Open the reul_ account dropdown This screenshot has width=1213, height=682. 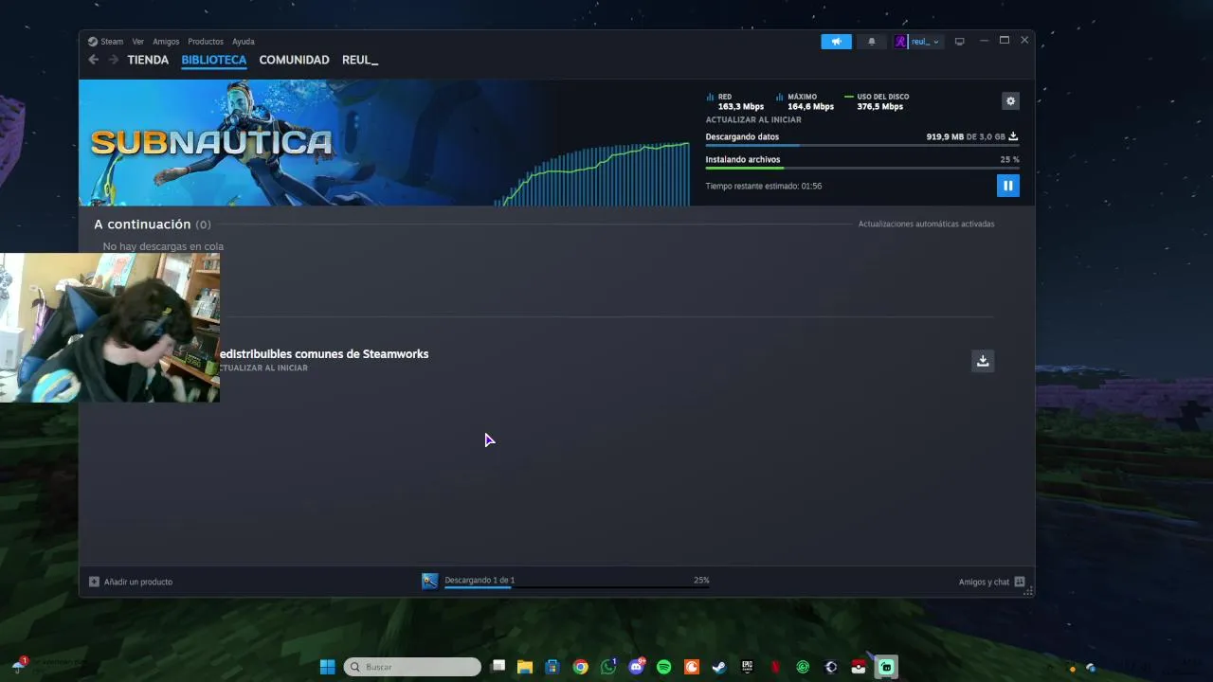[925, 42]
